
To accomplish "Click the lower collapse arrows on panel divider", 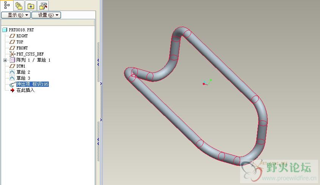I will 98,142.
